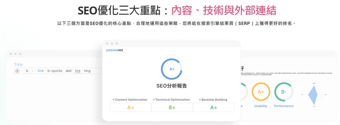Click the pink '內容、技術與外部連結' heading text
Image resolution: width=340 pixels, height=125 pixels.
coord(224,10)
